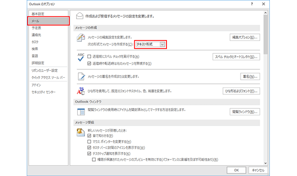The height and width of the screenshot is (176, 297).
Task: Enable change mouse pointer checkbox
Action: tap(89, 142)
